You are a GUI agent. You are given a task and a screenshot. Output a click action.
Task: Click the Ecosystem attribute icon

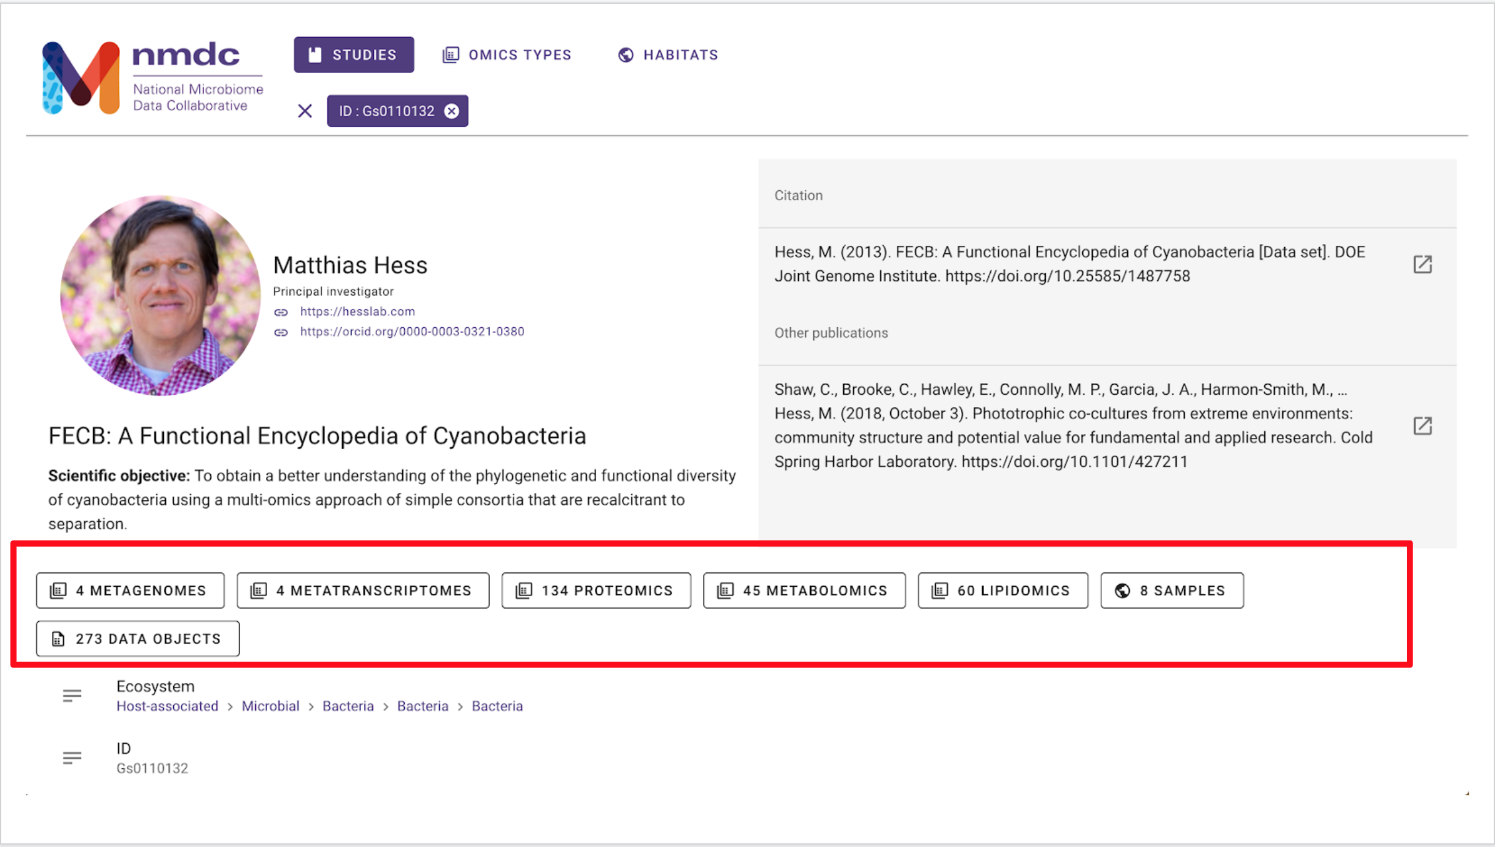72,696
